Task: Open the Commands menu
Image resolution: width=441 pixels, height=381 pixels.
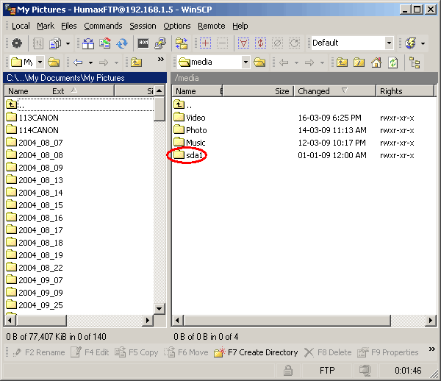Action: (103, 26)
